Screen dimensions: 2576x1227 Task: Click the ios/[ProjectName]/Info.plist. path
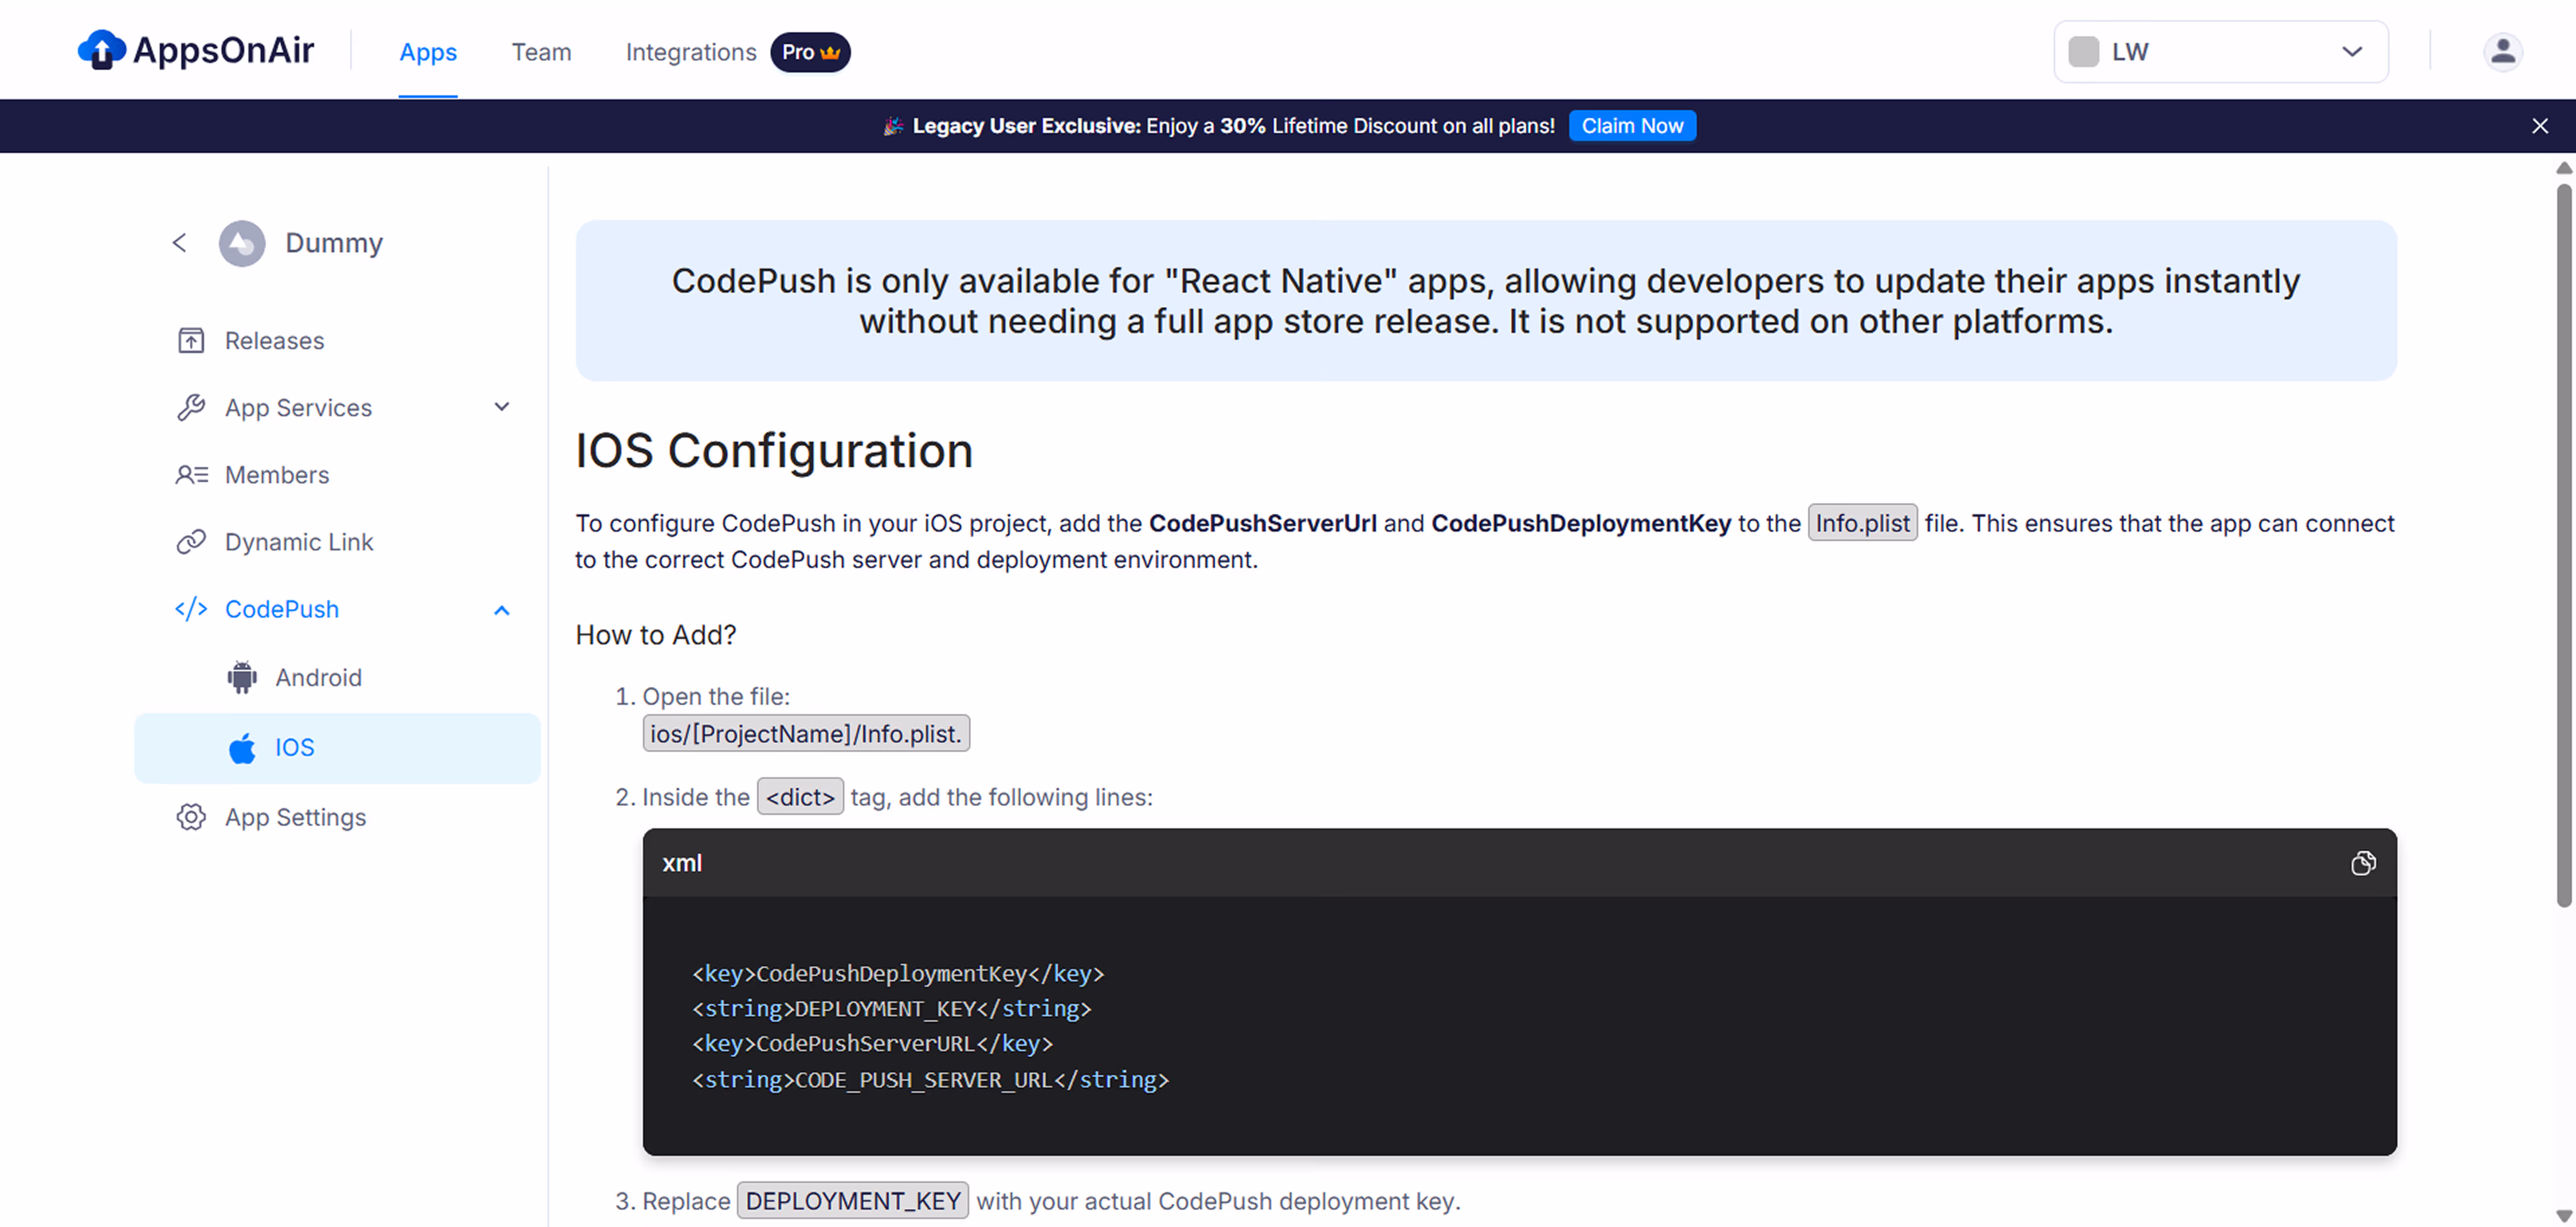coord(806,733)
